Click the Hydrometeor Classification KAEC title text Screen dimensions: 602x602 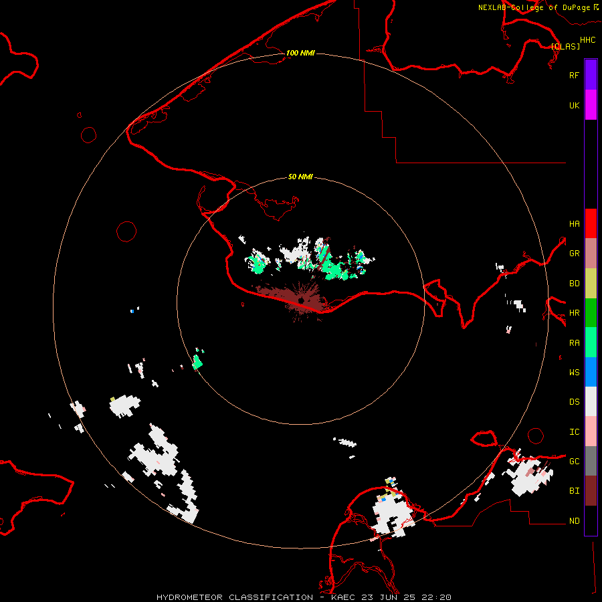pos(304,597)
